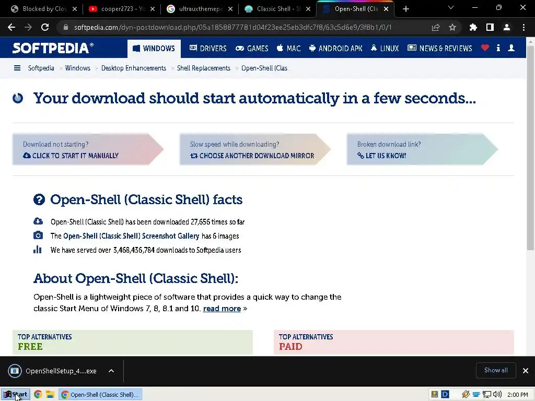Open the Open-Shell Screenshot Gallery link
The height and width of the screenshot is (401, 535).
coord(131,236)
